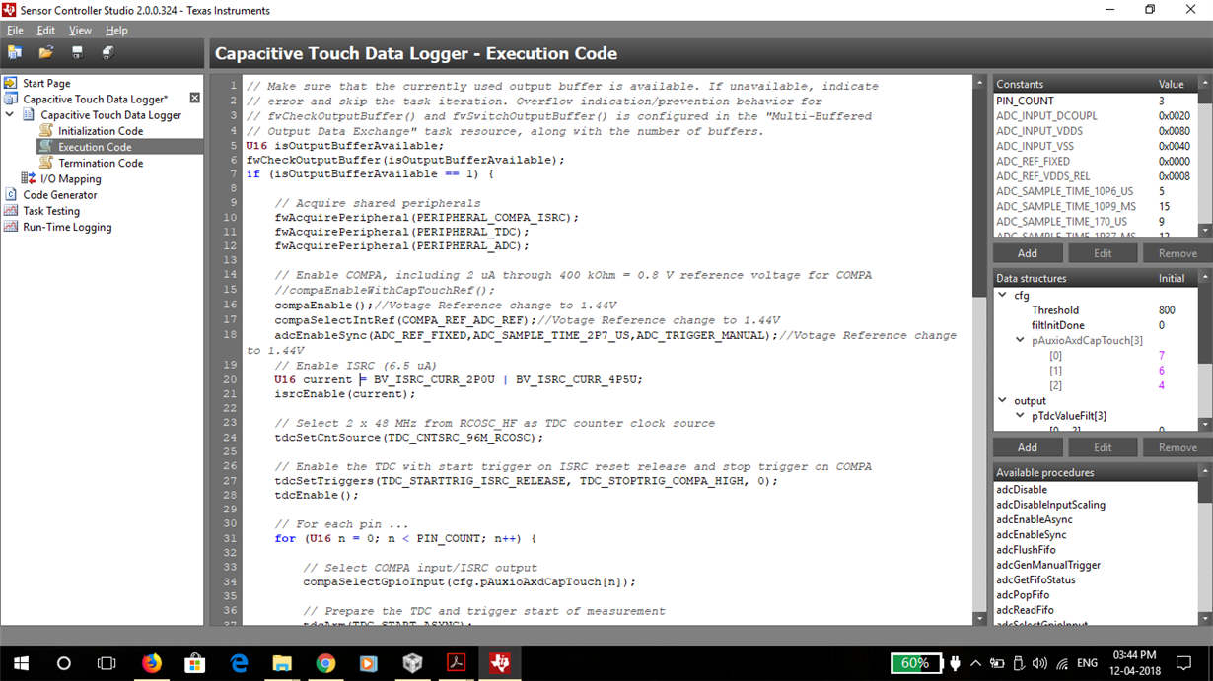1213x681 pixels.
Task: Click the battery 60% indicator in system tray
Action: (x=916, y=662)
